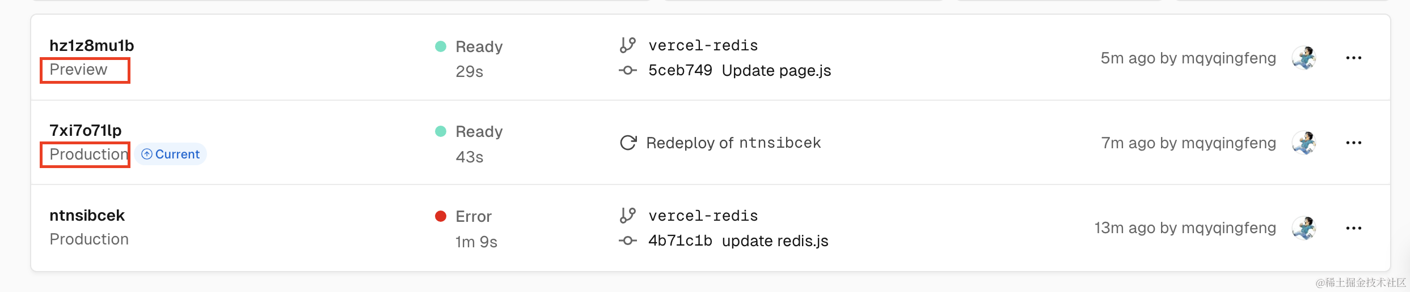The width and height of the screenshot is (1410, 292).
Task: Click the Preview label under hz1z8mu1b
Action: (x=78, y=70)
